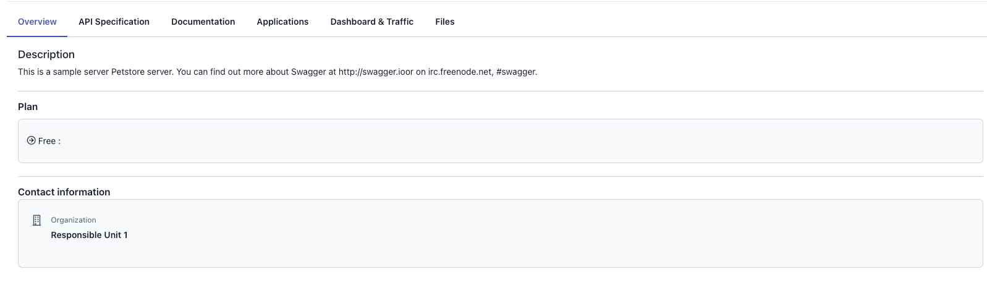Click the organization building icon
The width and height of the screenshot is (987, 285).
(36, 220)
